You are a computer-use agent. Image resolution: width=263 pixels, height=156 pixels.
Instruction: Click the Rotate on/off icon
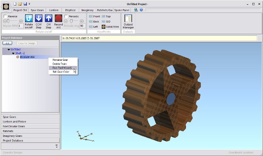click(29, 18)
